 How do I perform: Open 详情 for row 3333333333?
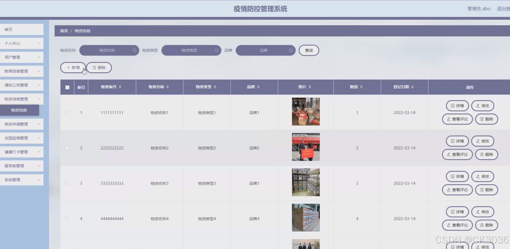pos(457,177)
